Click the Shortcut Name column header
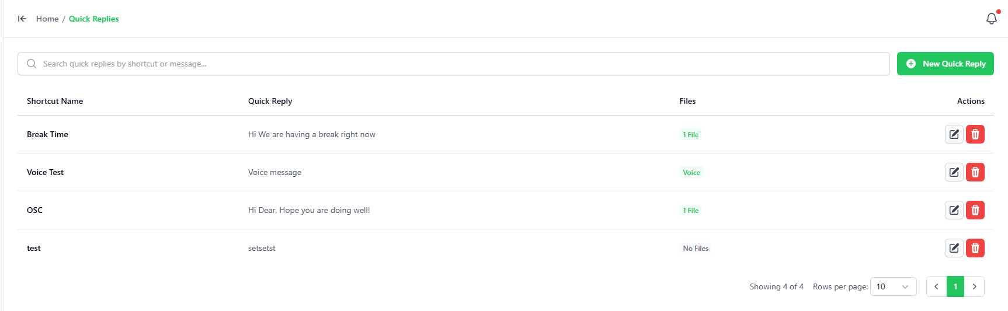 tap(55, 101)
